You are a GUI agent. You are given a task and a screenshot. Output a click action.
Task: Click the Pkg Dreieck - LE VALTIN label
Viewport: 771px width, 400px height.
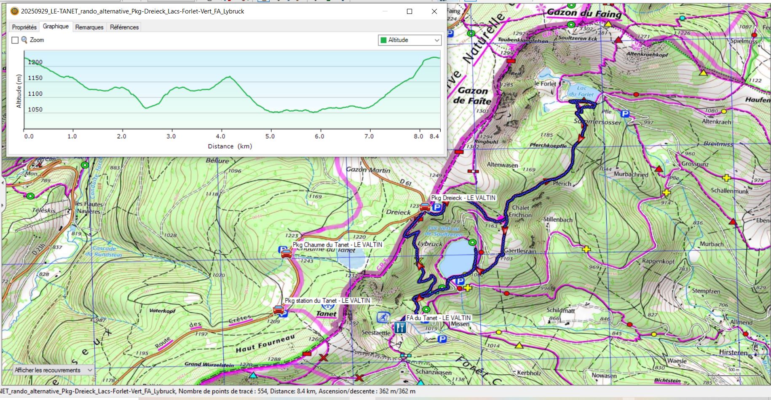coord(463,198)
